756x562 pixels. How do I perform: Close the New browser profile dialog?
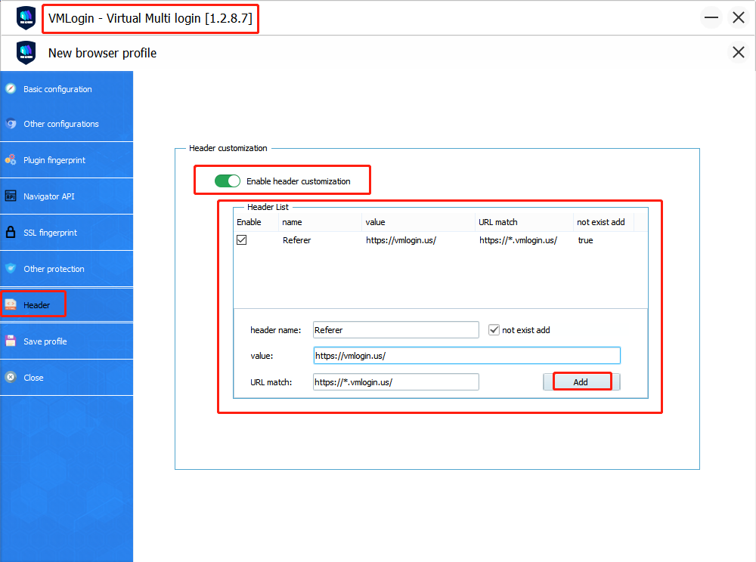738,52
